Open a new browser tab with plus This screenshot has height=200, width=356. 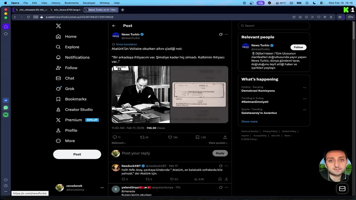(122, 10)
